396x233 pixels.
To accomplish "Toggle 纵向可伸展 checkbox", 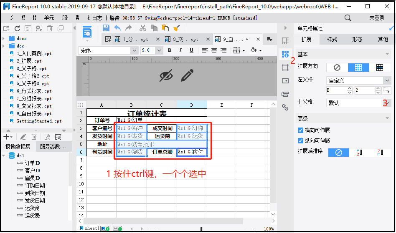I will pos(300,140).
